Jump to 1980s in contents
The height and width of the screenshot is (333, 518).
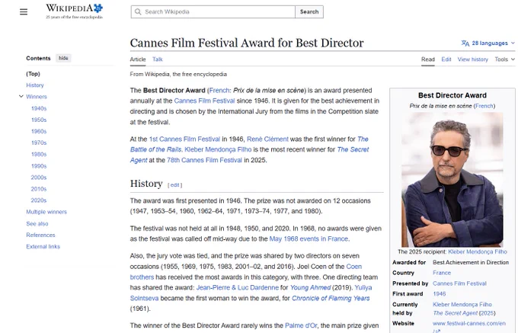click(x=39, y=154)
